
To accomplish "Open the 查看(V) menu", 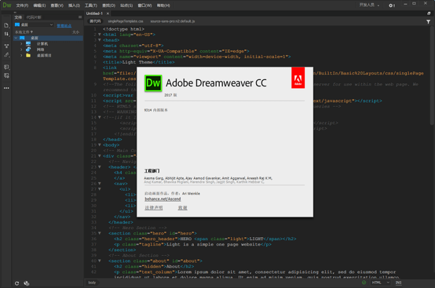I will (x=57, y=6).
